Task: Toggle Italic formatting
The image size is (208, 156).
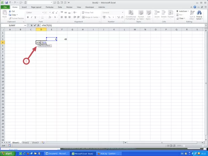Action: (32, 17)
